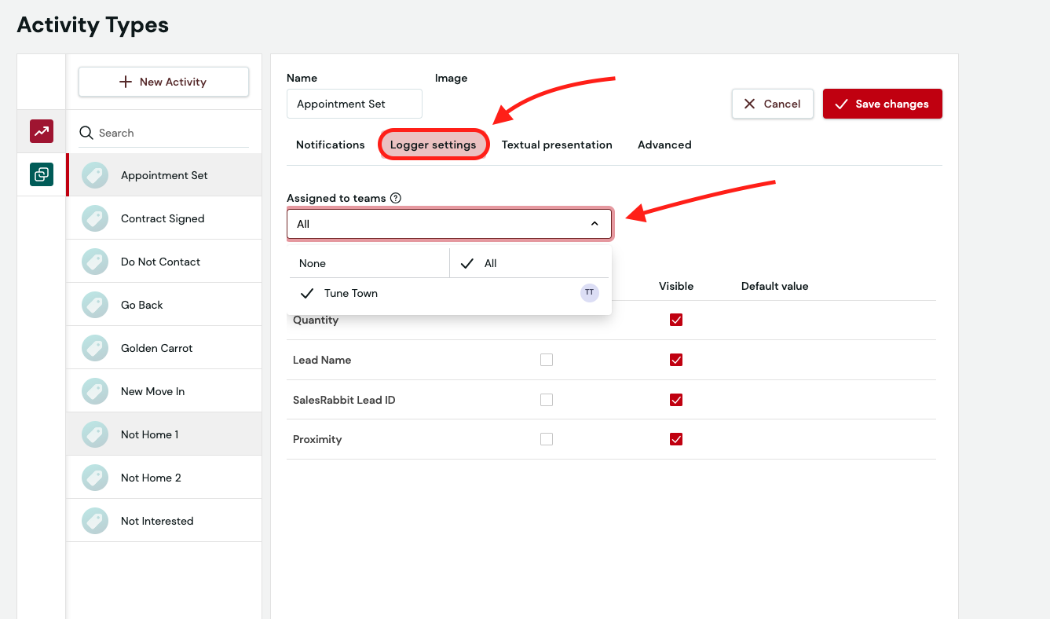Click the tag icon beside Golden Carrot
The width and height of the screenshot is (1050, 619).
tap(95, 348)
